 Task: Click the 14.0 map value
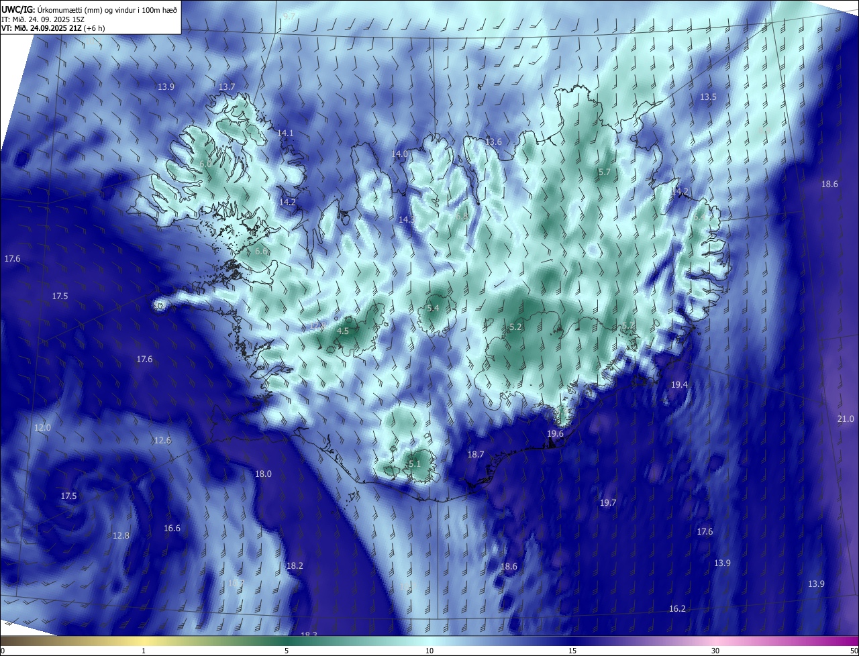(399, 154)
